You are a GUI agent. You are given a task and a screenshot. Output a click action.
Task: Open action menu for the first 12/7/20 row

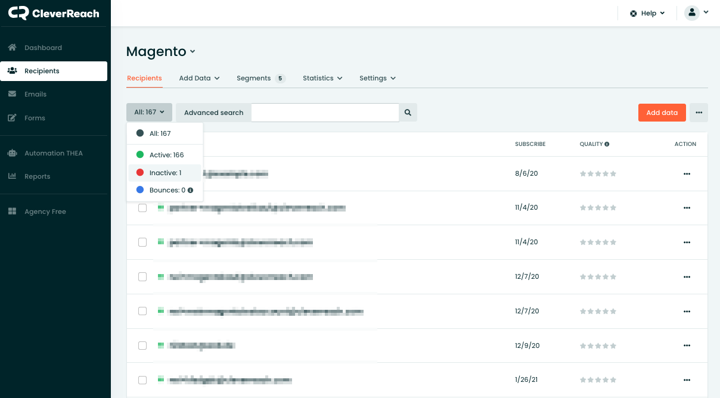687,277
